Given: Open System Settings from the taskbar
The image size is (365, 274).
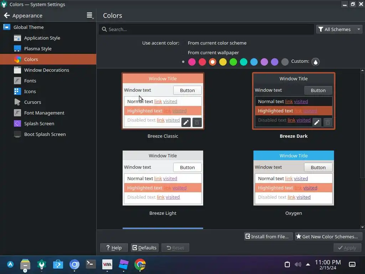Looking at the screenshot, I should pos(42,264).
